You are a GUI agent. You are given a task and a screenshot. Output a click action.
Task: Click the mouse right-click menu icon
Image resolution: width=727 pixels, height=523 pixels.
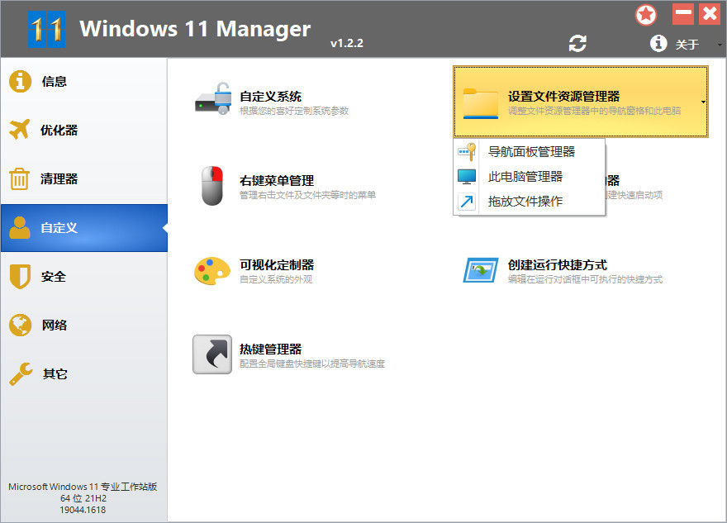click(212, 185)
